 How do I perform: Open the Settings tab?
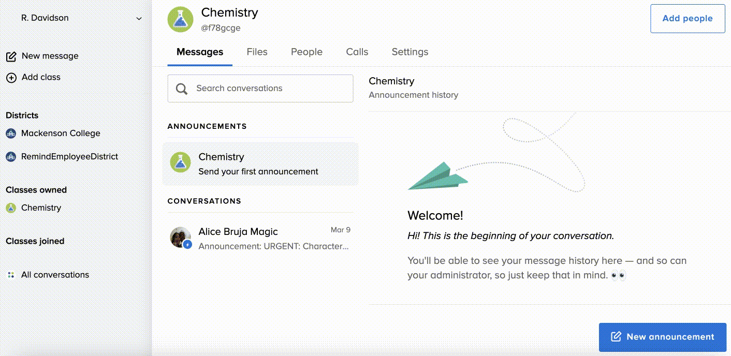[x=410, y=52]
